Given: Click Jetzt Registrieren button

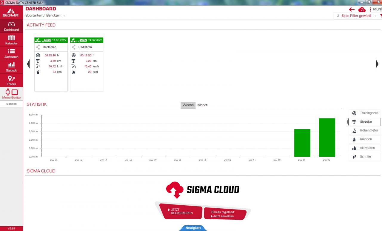Looking at the screenshot, I should pos(181,212).
